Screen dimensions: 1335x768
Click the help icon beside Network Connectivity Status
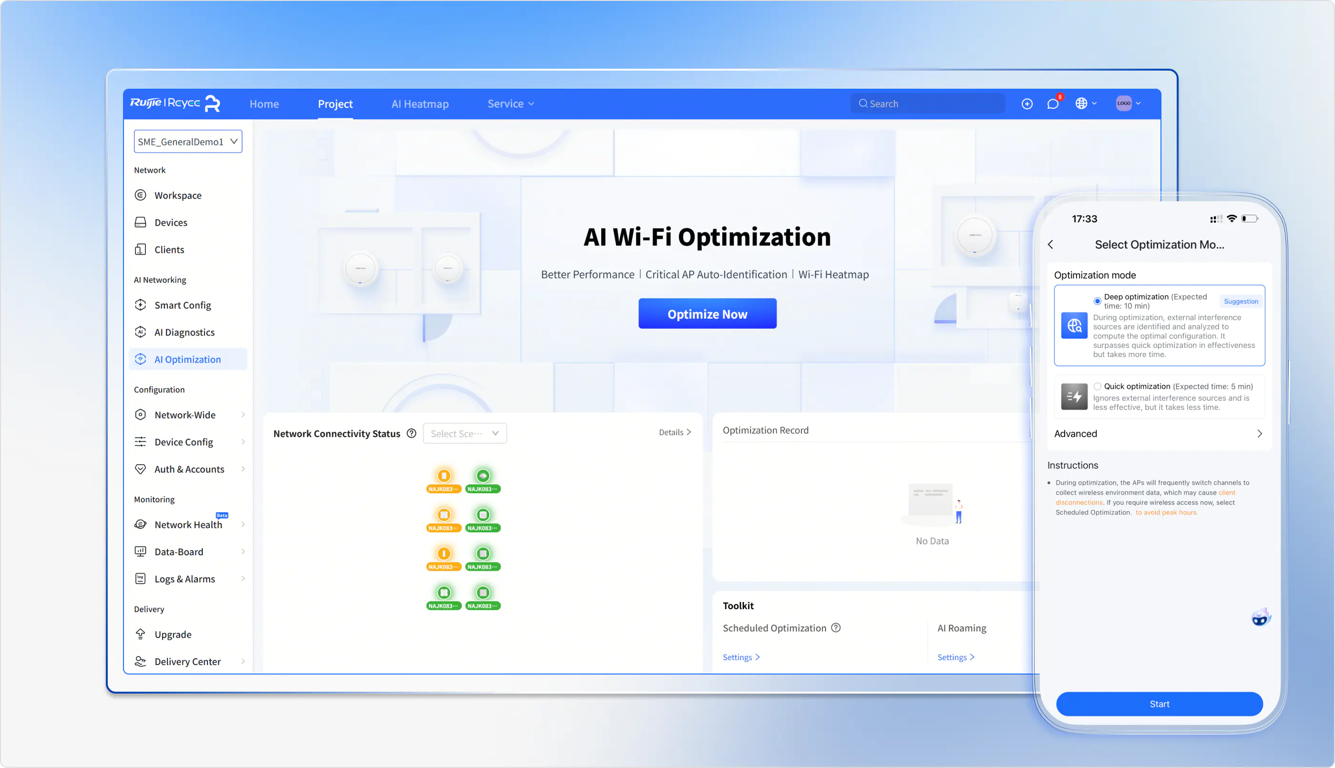coord(411,434)
